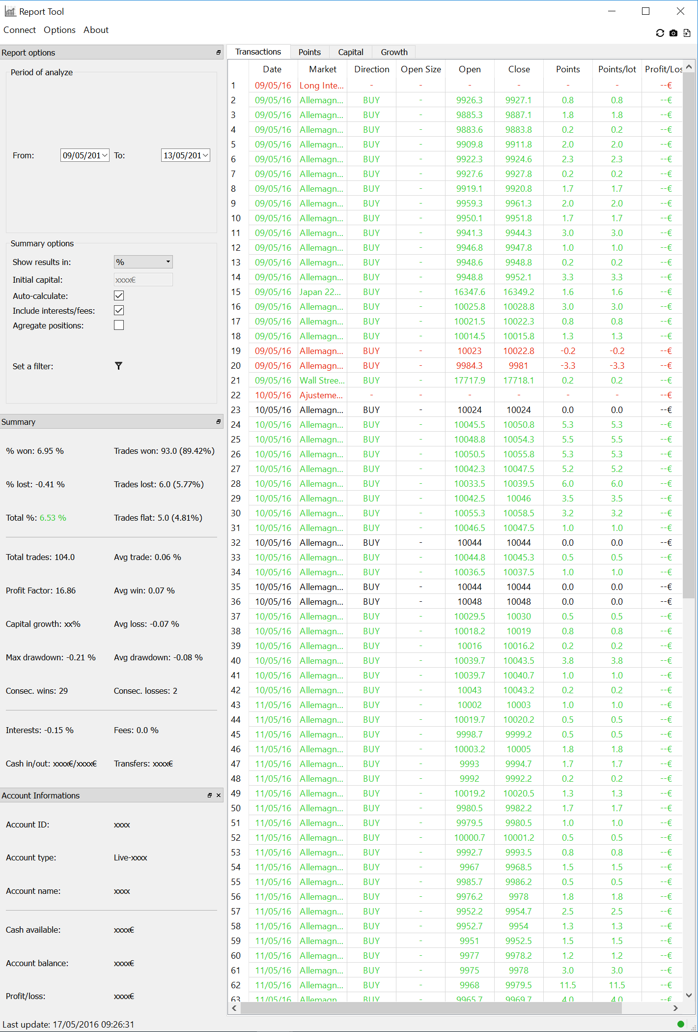Click the 9984.3 open cell
Screen dimensions: 698x1032
(x=470, y=366)
